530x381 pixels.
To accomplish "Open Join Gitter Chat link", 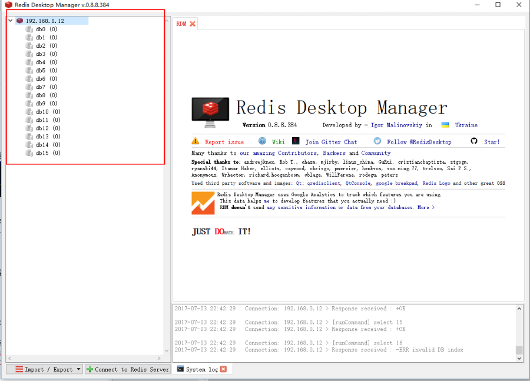I will click(x=331, y=143).
